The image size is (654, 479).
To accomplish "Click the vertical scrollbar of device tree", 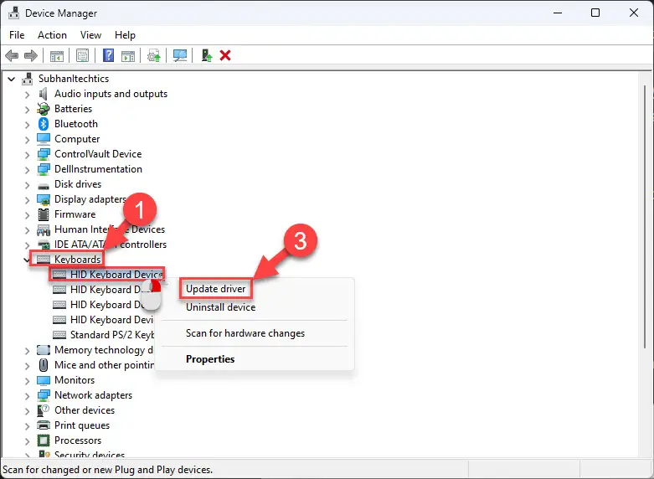I will click(645, 217).
